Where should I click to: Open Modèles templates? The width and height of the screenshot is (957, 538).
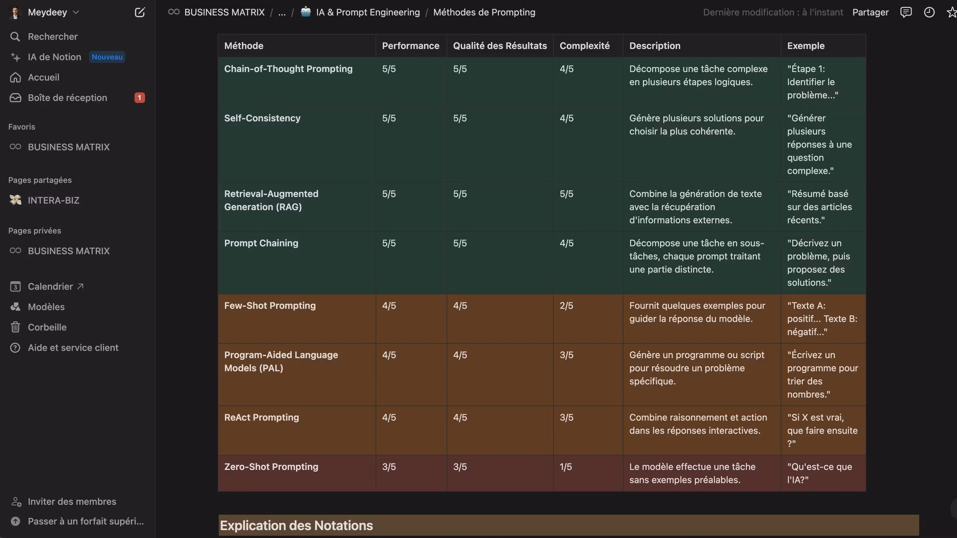coord(46,306)
